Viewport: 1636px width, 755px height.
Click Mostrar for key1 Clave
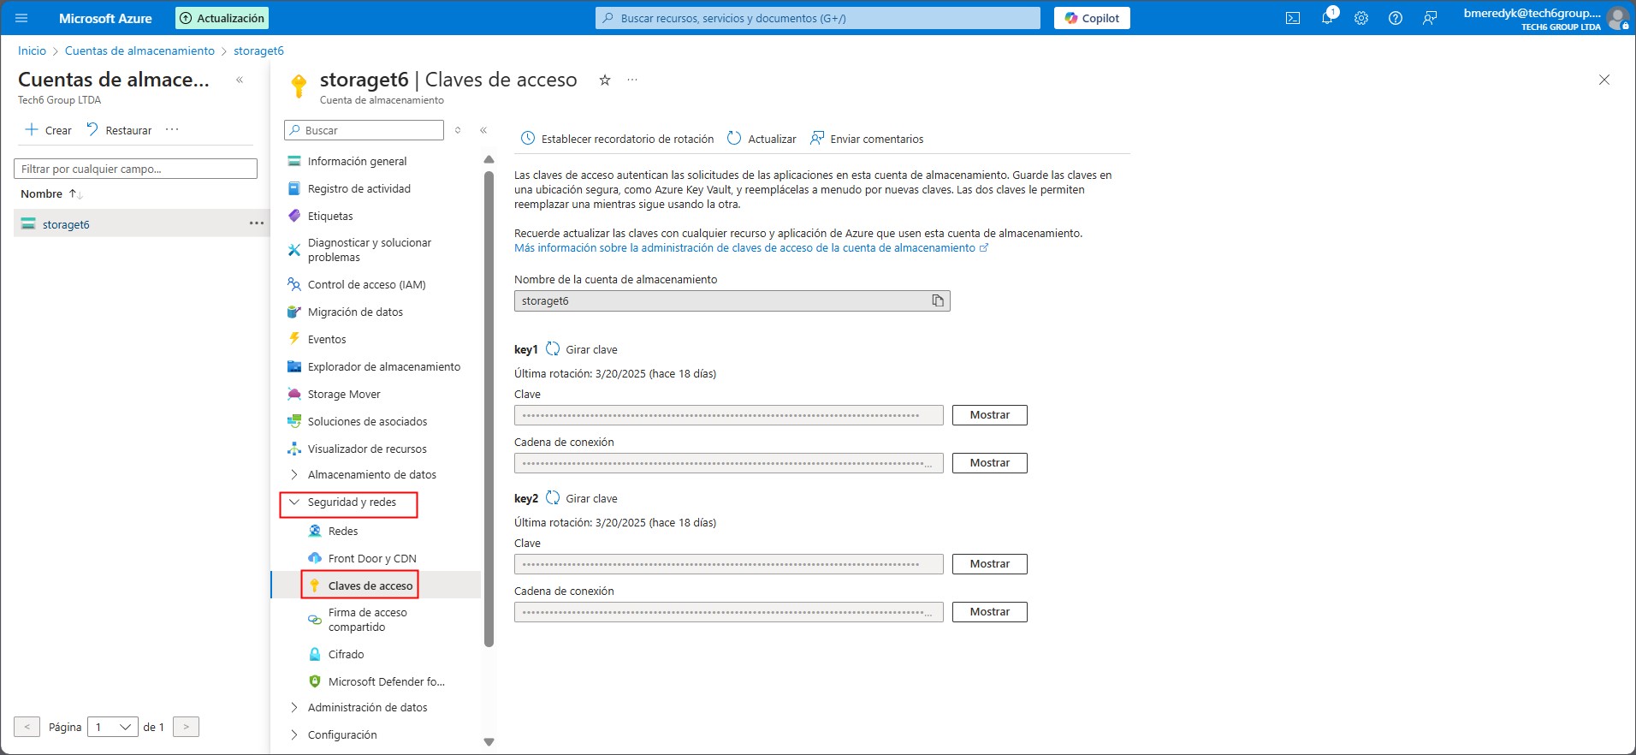pyautogui.click(x=989, y=415)
